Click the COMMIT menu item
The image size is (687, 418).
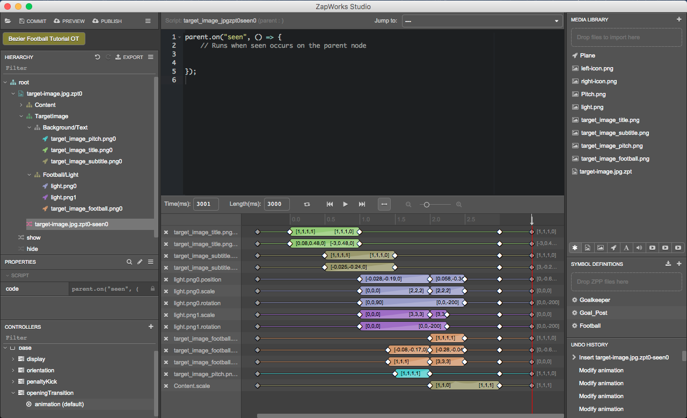click(x=32, y=21)
